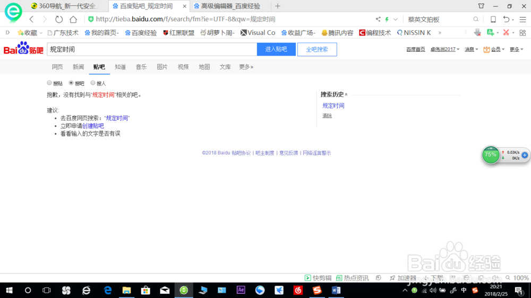Select the 搜人 radio button
This screenshot has height=298, width=531.
93,83
